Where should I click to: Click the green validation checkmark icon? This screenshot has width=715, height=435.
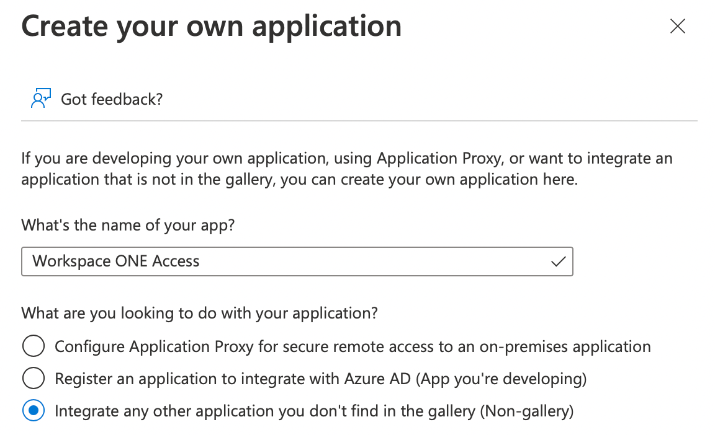(558, 261)
